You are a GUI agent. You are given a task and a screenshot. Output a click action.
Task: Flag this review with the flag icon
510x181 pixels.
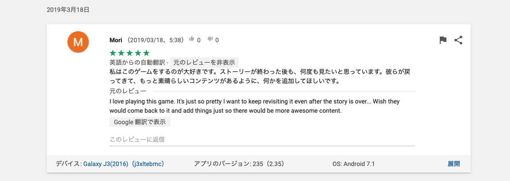tap(443, 41)
